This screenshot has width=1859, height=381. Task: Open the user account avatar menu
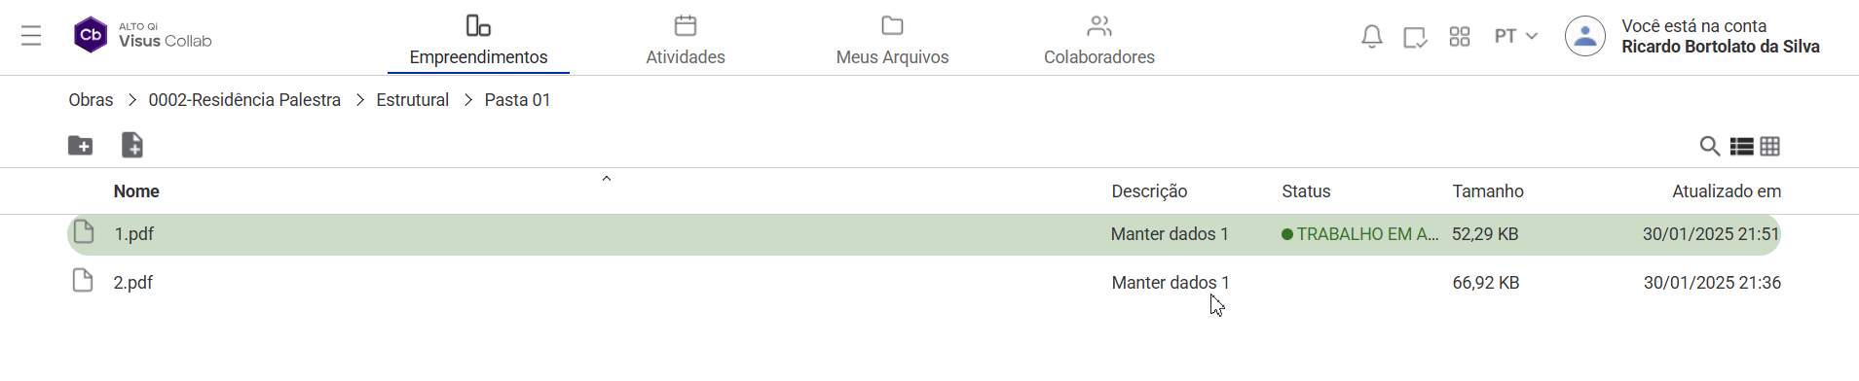pyautogui.click(x=1584, y=36)
